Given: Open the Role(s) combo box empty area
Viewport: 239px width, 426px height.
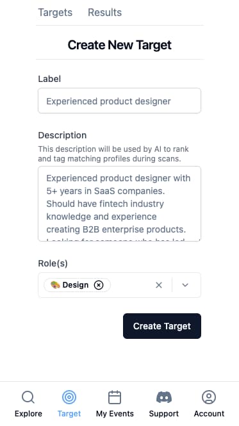Looking at the screenshot, I should pyautogui.click(x=131, y=285).
